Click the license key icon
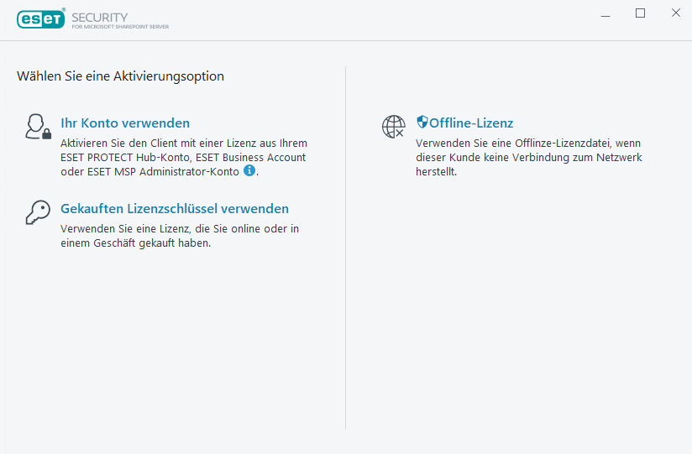The height and width of the screenshot is (454, 692). tap(38, 212)
